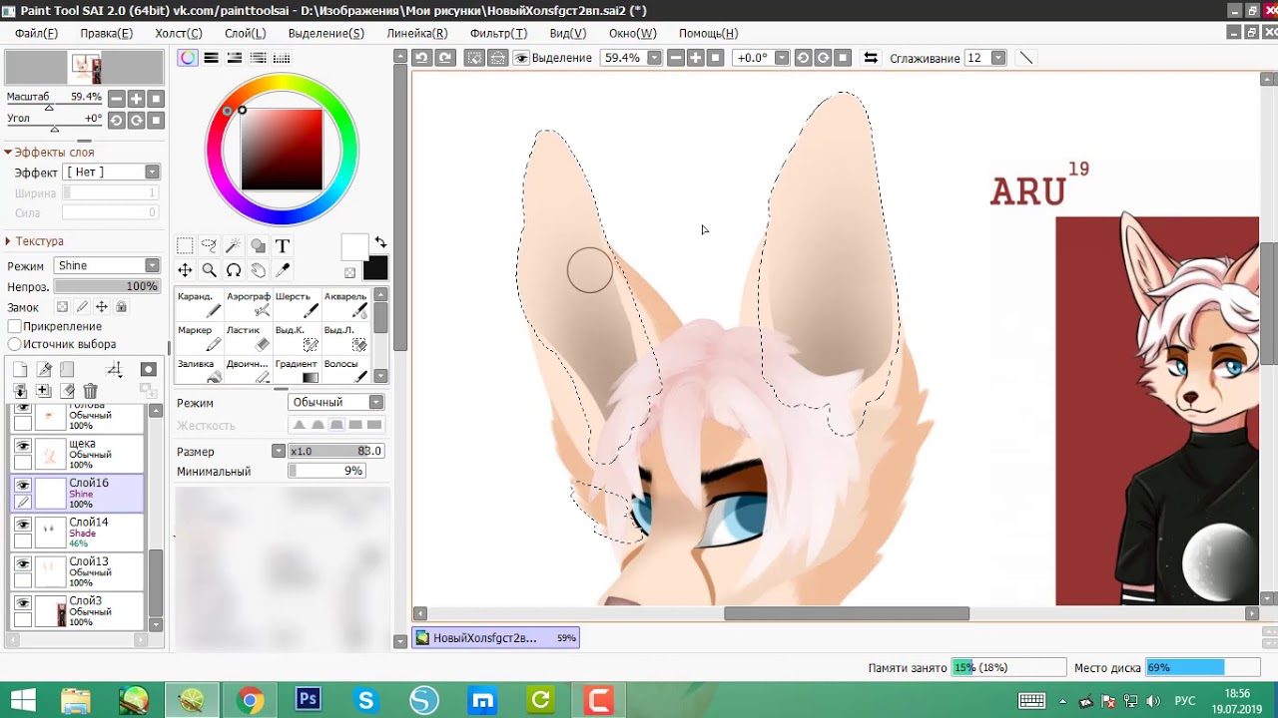The height and width of the screenshot is (718, 1278).
Task: Open the Окно menu
Action: coord(632,33)
